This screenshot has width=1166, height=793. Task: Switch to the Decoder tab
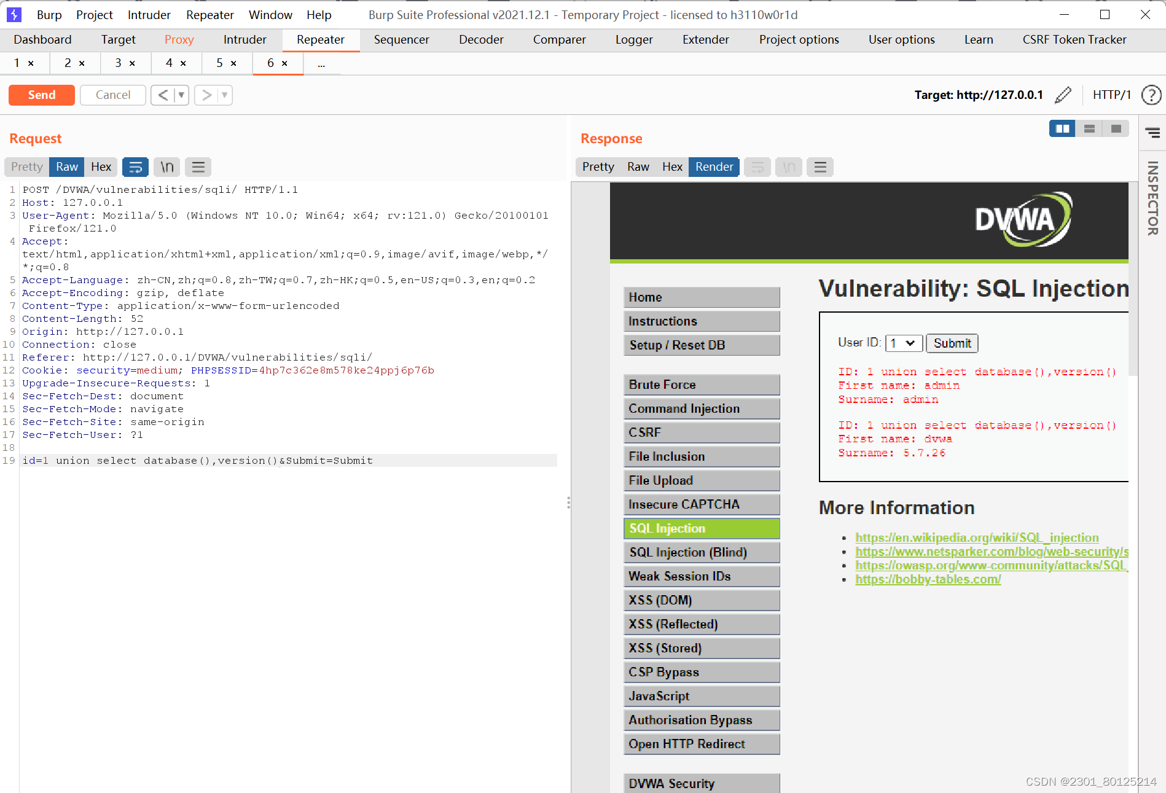481,40
